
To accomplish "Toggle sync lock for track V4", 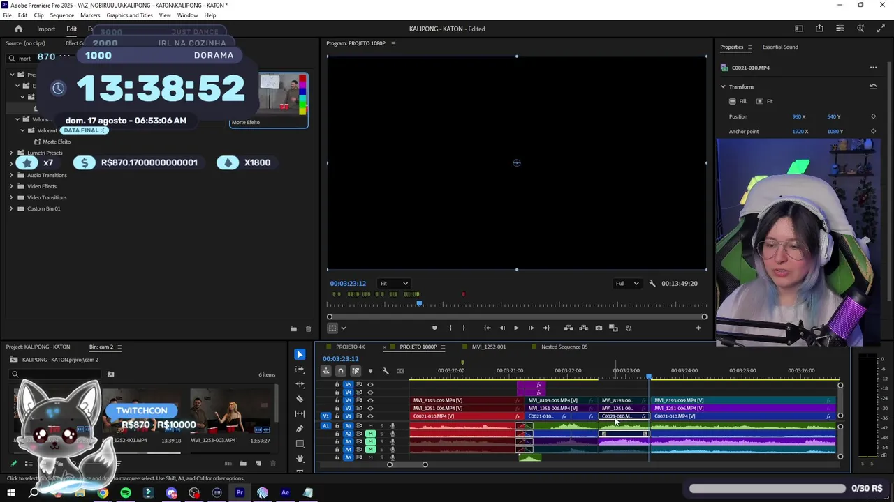I will [x=359, y=393].
